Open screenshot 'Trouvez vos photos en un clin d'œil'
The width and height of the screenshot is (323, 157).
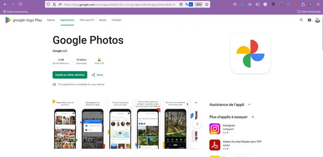(120, 124)
